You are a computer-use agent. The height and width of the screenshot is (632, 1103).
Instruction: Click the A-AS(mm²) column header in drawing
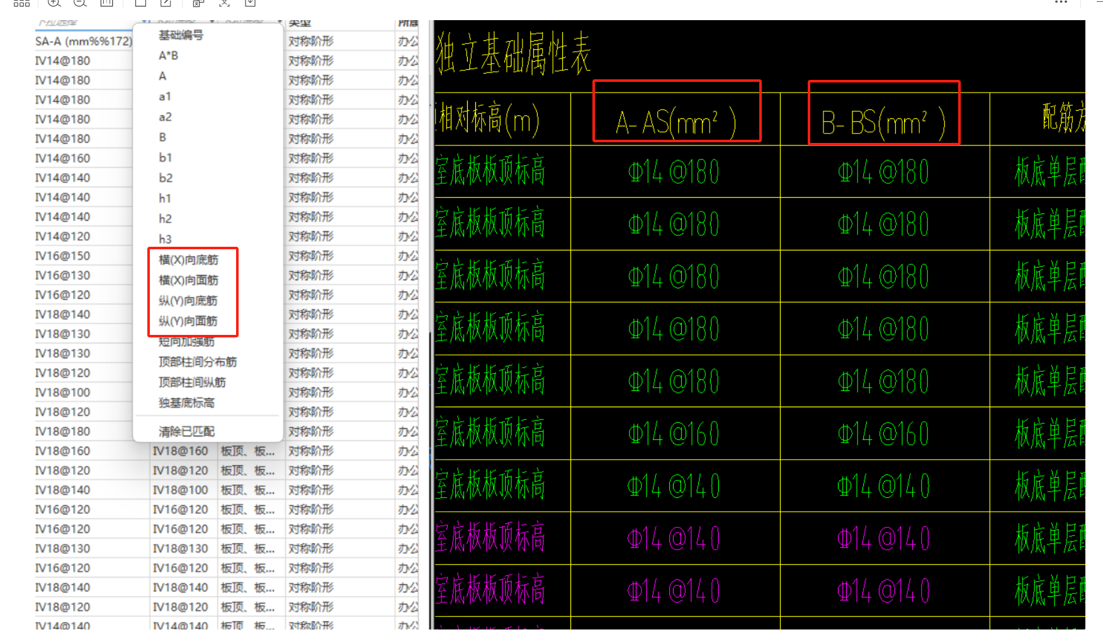[x=676, y=123]
